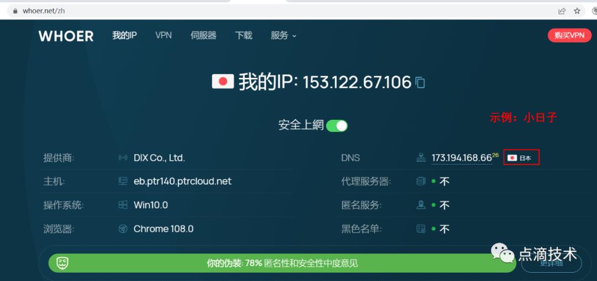Click the padlock site info icon

(15, 11)
